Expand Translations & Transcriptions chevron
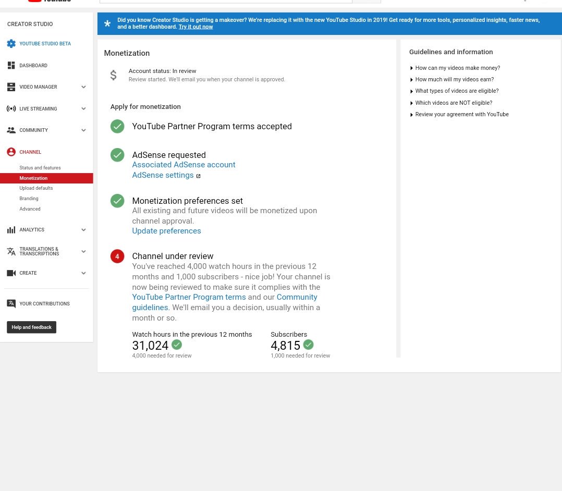The image size is (562, 491). point(83,251)
